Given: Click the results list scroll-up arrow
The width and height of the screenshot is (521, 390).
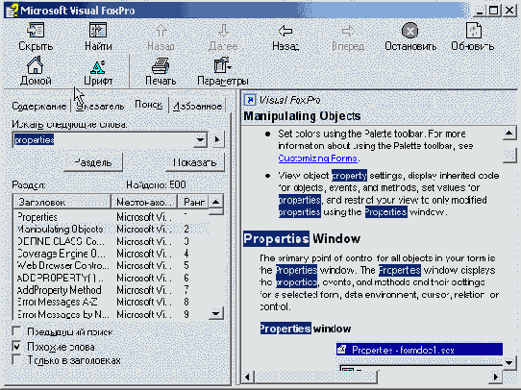Looking at the screenshot, I should [216, 202].
